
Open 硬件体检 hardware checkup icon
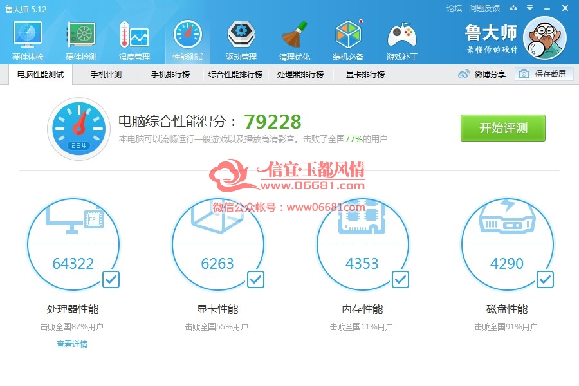pyautogui.click(x=28, y=34)
